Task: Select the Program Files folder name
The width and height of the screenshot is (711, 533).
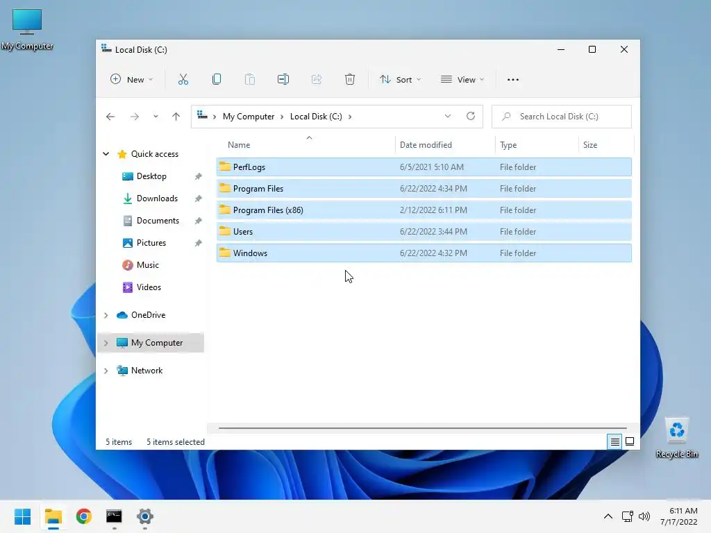Action: (258, 189)
